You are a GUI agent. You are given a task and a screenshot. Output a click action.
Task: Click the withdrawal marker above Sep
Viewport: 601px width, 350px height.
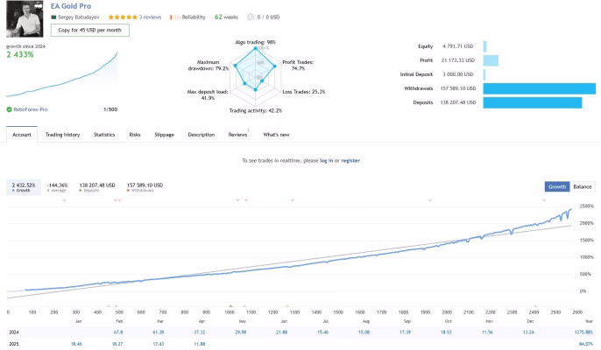click(x=430, y=200)
